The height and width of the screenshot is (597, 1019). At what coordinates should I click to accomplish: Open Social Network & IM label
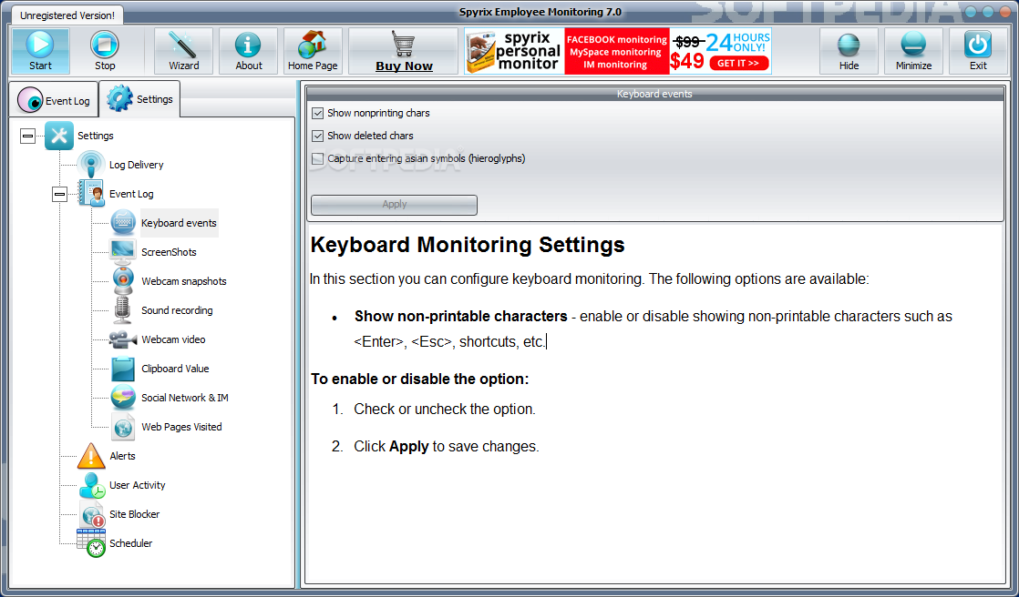pos(184,398)
